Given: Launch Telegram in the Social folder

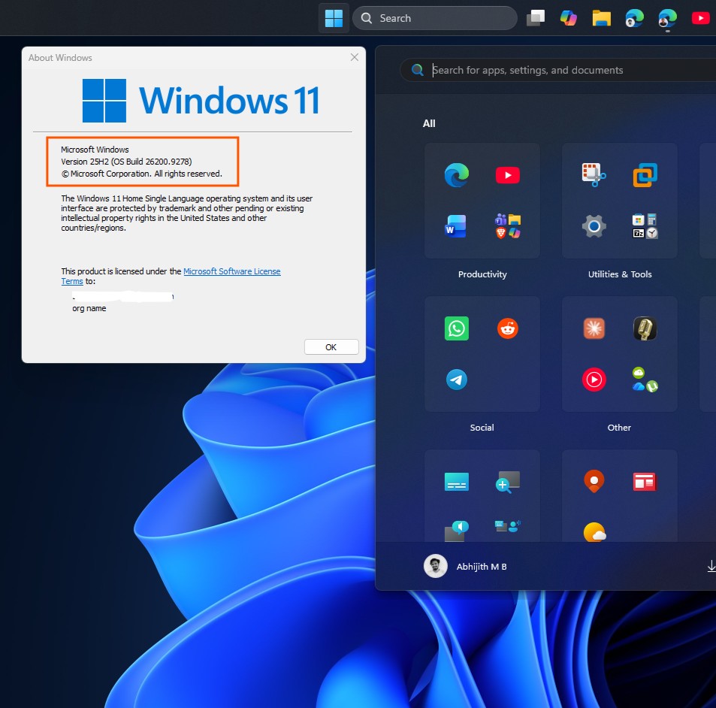Looking at the screenshot, I should pyautogui.click(x=457, y=380).
